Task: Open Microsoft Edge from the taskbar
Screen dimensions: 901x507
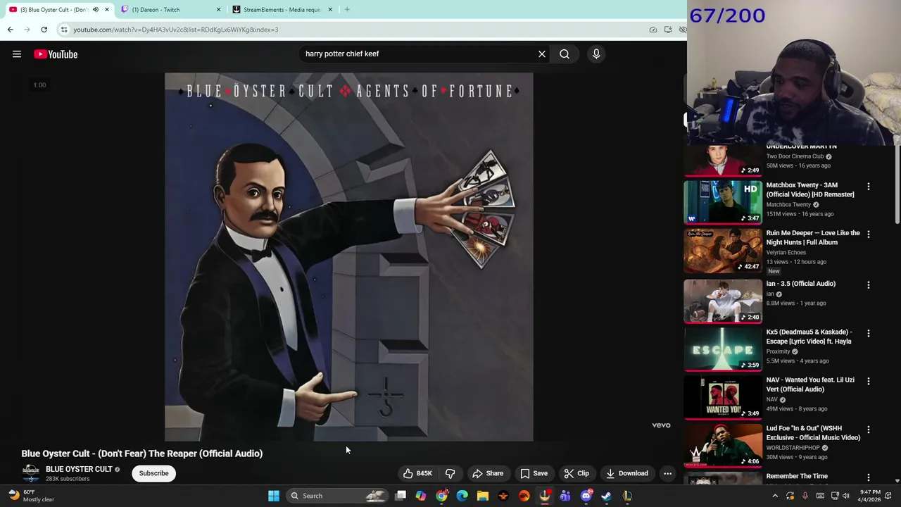Action: tap(462, 496)
